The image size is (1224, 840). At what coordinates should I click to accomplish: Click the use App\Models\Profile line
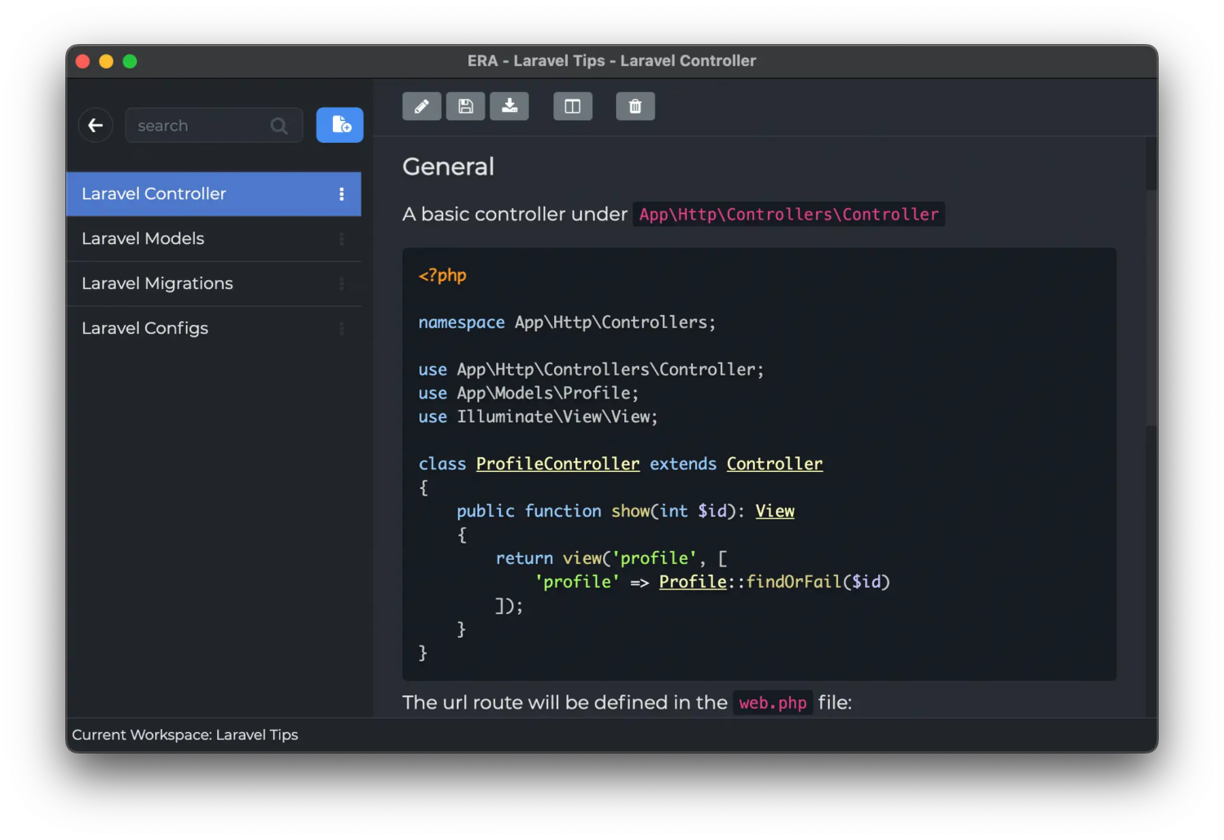(529, 393)
